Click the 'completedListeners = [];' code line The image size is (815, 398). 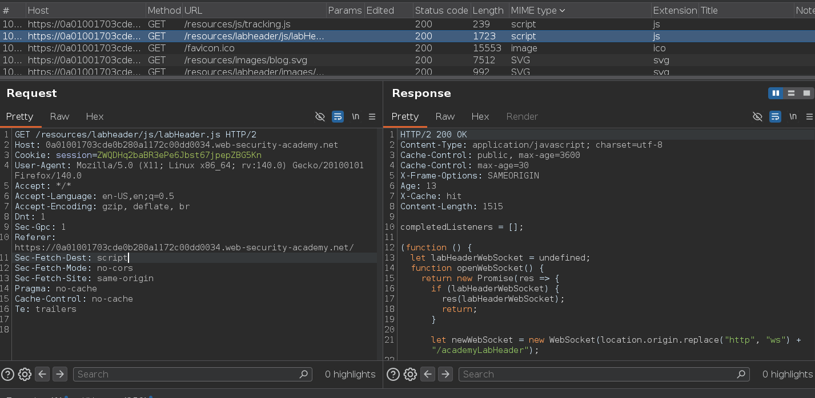pyautogui.click(x=462, y=227)
